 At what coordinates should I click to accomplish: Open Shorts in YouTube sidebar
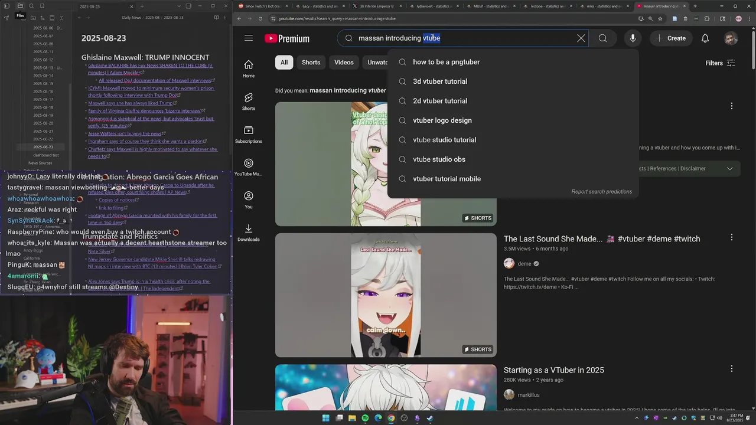tap(249, 102)
